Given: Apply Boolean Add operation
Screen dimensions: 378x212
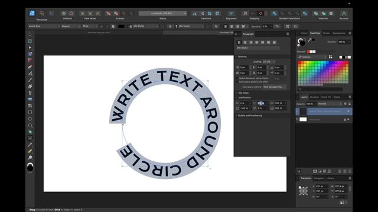Looking at the screenshot, I should tap(274, 14).
